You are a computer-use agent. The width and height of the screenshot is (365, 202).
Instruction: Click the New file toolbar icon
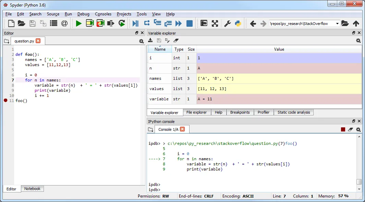11,23
